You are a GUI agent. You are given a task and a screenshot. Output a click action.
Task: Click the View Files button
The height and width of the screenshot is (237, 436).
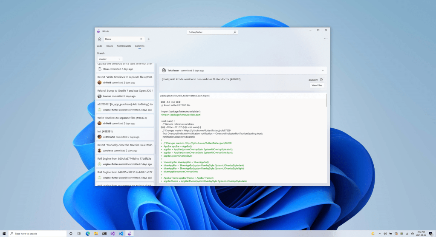point(317,85)
